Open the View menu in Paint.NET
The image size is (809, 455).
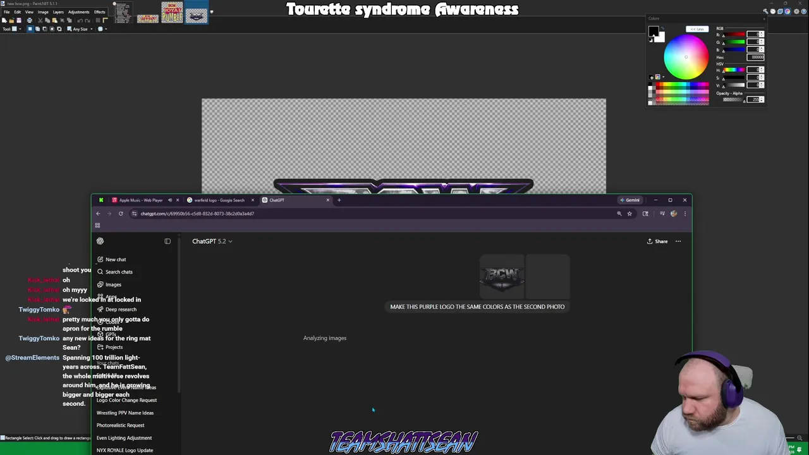[29, 12]
